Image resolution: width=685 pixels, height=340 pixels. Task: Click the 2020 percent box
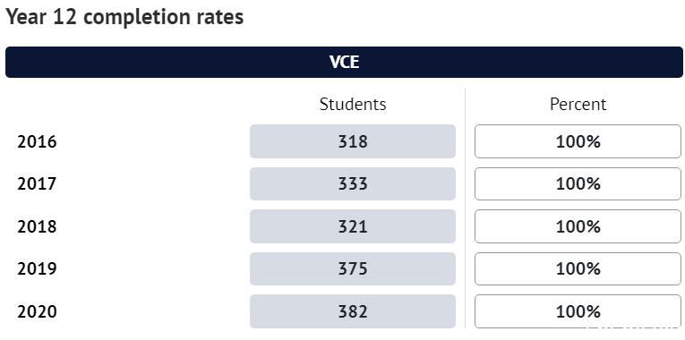pos(578,311)
